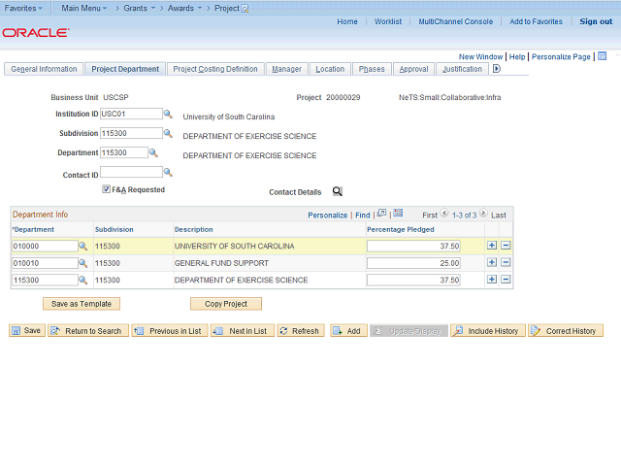Click Add button in bottom toolbar
This screenshot has height=466, width=621.
tap(348, 330)
